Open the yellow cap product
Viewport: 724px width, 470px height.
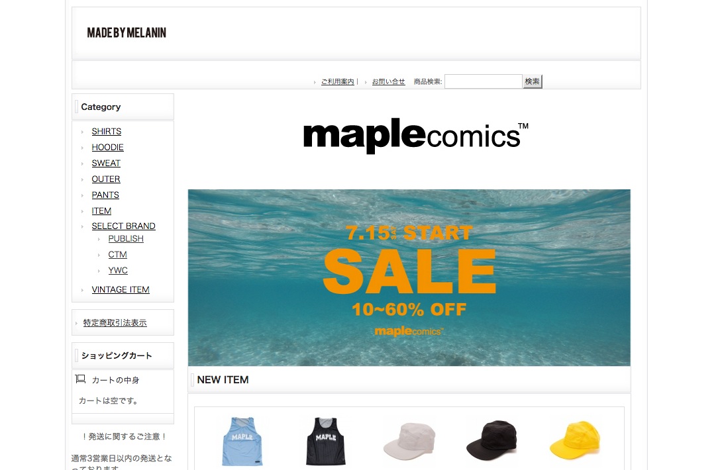coord(575,440)
